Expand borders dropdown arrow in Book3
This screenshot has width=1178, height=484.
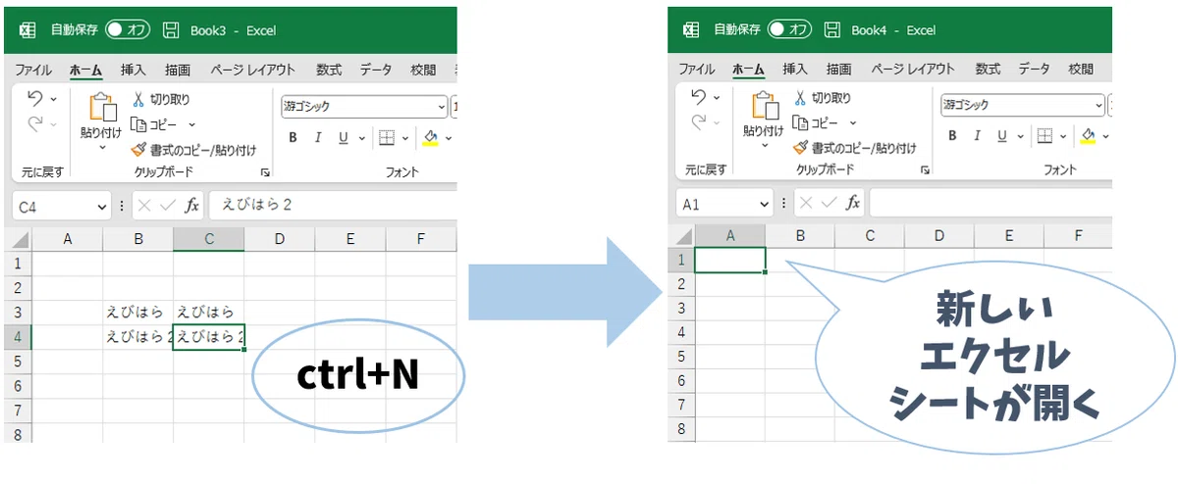click(405, 138)
